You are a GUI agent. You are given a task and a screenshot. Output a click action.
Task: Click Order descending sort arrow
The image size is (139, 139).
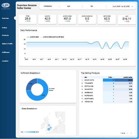click(x=113, y=77)
